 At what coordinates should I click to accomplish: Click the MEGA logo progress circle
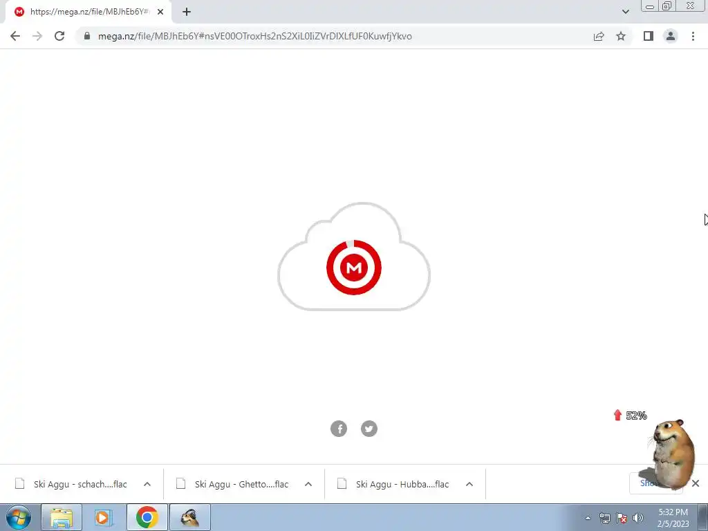pos(354,268)
